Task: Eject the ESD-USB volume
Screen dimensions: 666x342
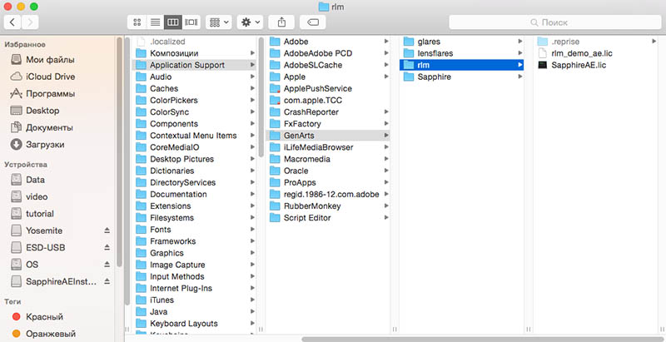Action: coord(107,247)
